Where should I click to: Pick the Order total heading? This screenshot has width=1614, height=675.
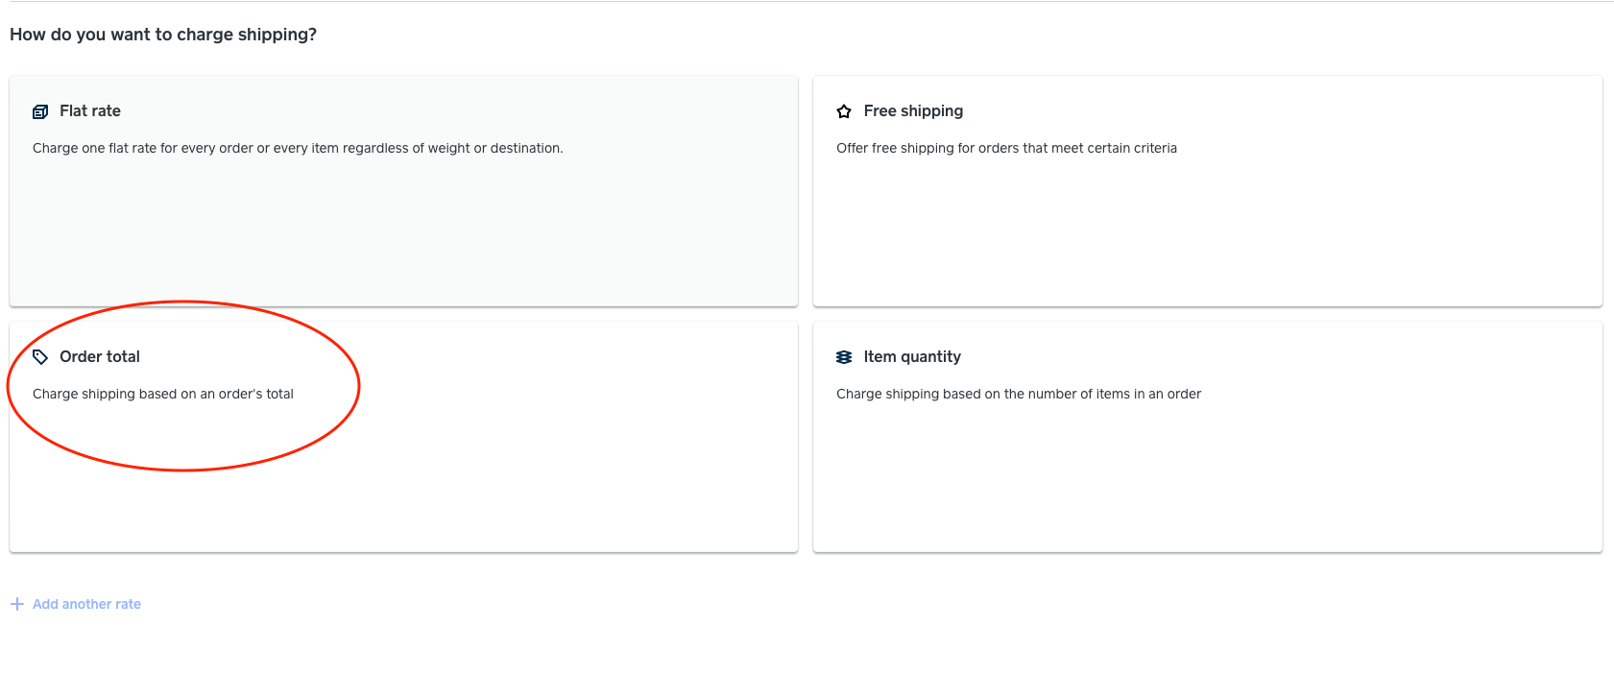(100, 357)
